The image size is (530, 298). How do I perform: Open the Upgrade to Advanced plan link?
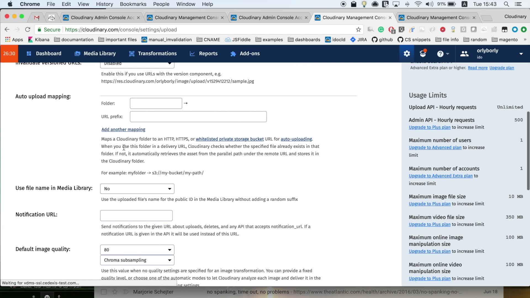[435, 147]
